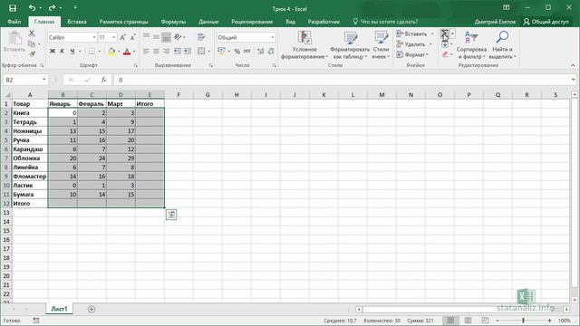Switch to the Данные tab
Viewport: 580px width, 326px height.
(208, 22)
